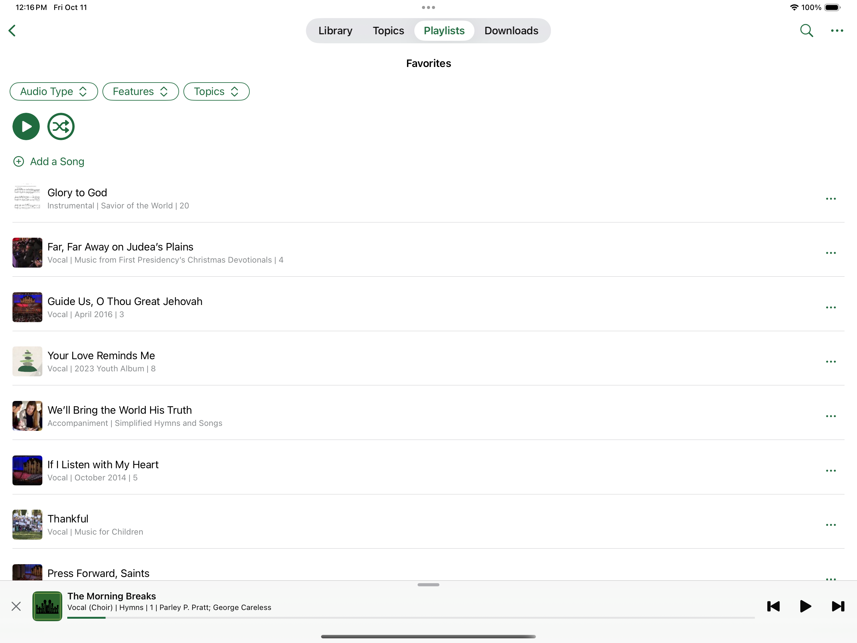Tap the Thankful album thumbnail
Viewport: 857px width, 643px height.
(x=27, y=524)
